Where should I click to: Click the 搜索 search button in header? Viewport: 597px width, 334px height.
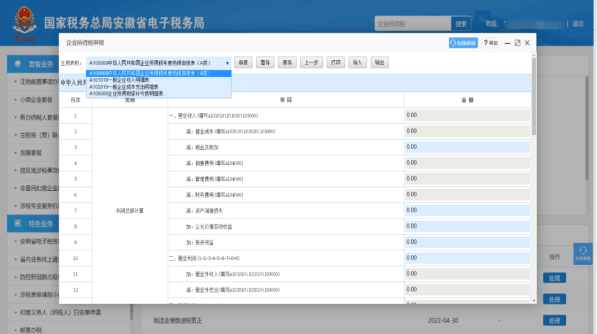[461, 24]
